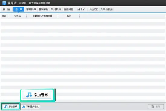Viewport: 166px width, 111px height.
Task: Click the 在最终影片中的时间 column header
Action: 42,16
